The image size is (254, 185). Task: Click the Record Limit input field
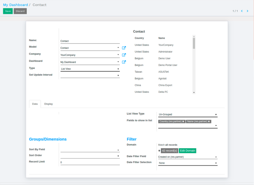(x=90, y=162)
